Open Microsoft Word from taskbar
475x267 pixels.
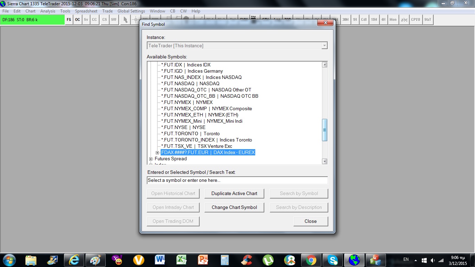coord(160,260)
